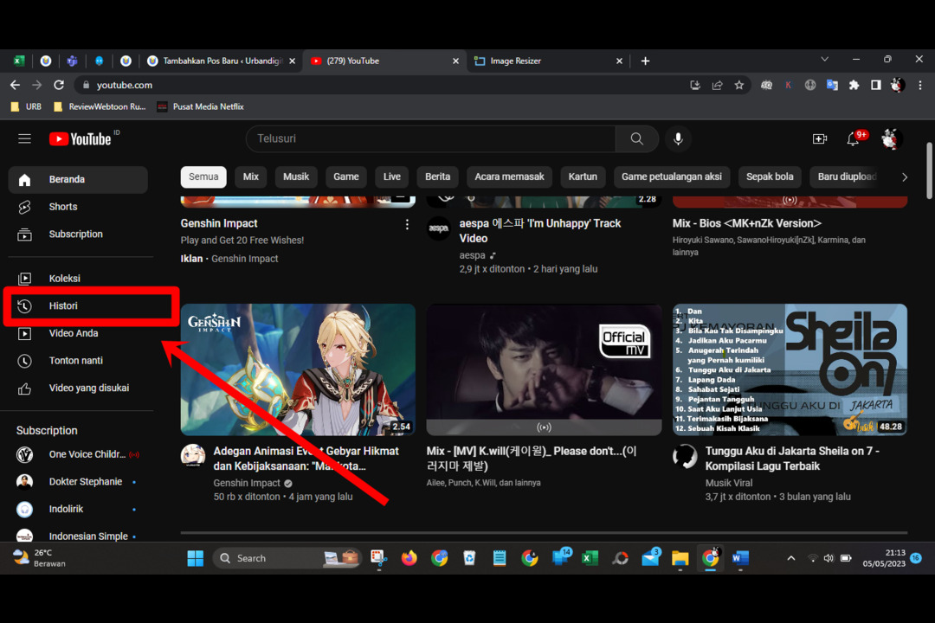
Task: Open the tab search dropdown arrow
Action: 825,59
